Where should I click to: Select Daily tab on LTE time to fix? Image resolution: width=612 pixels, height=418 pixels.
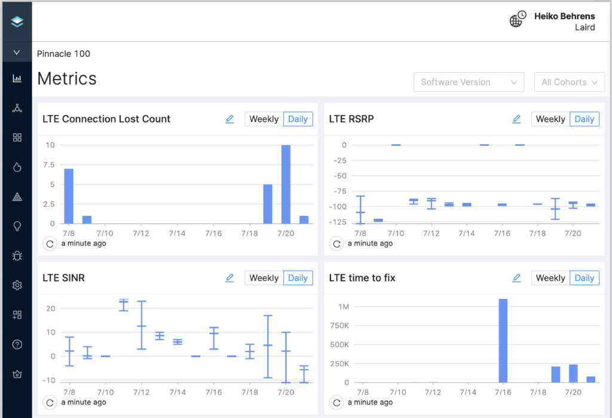(584, 278)
